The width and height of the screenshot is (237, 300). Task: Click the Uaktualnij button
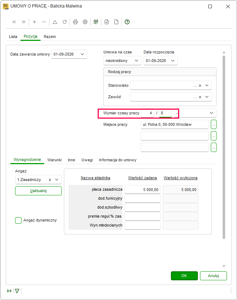(38, 191)
